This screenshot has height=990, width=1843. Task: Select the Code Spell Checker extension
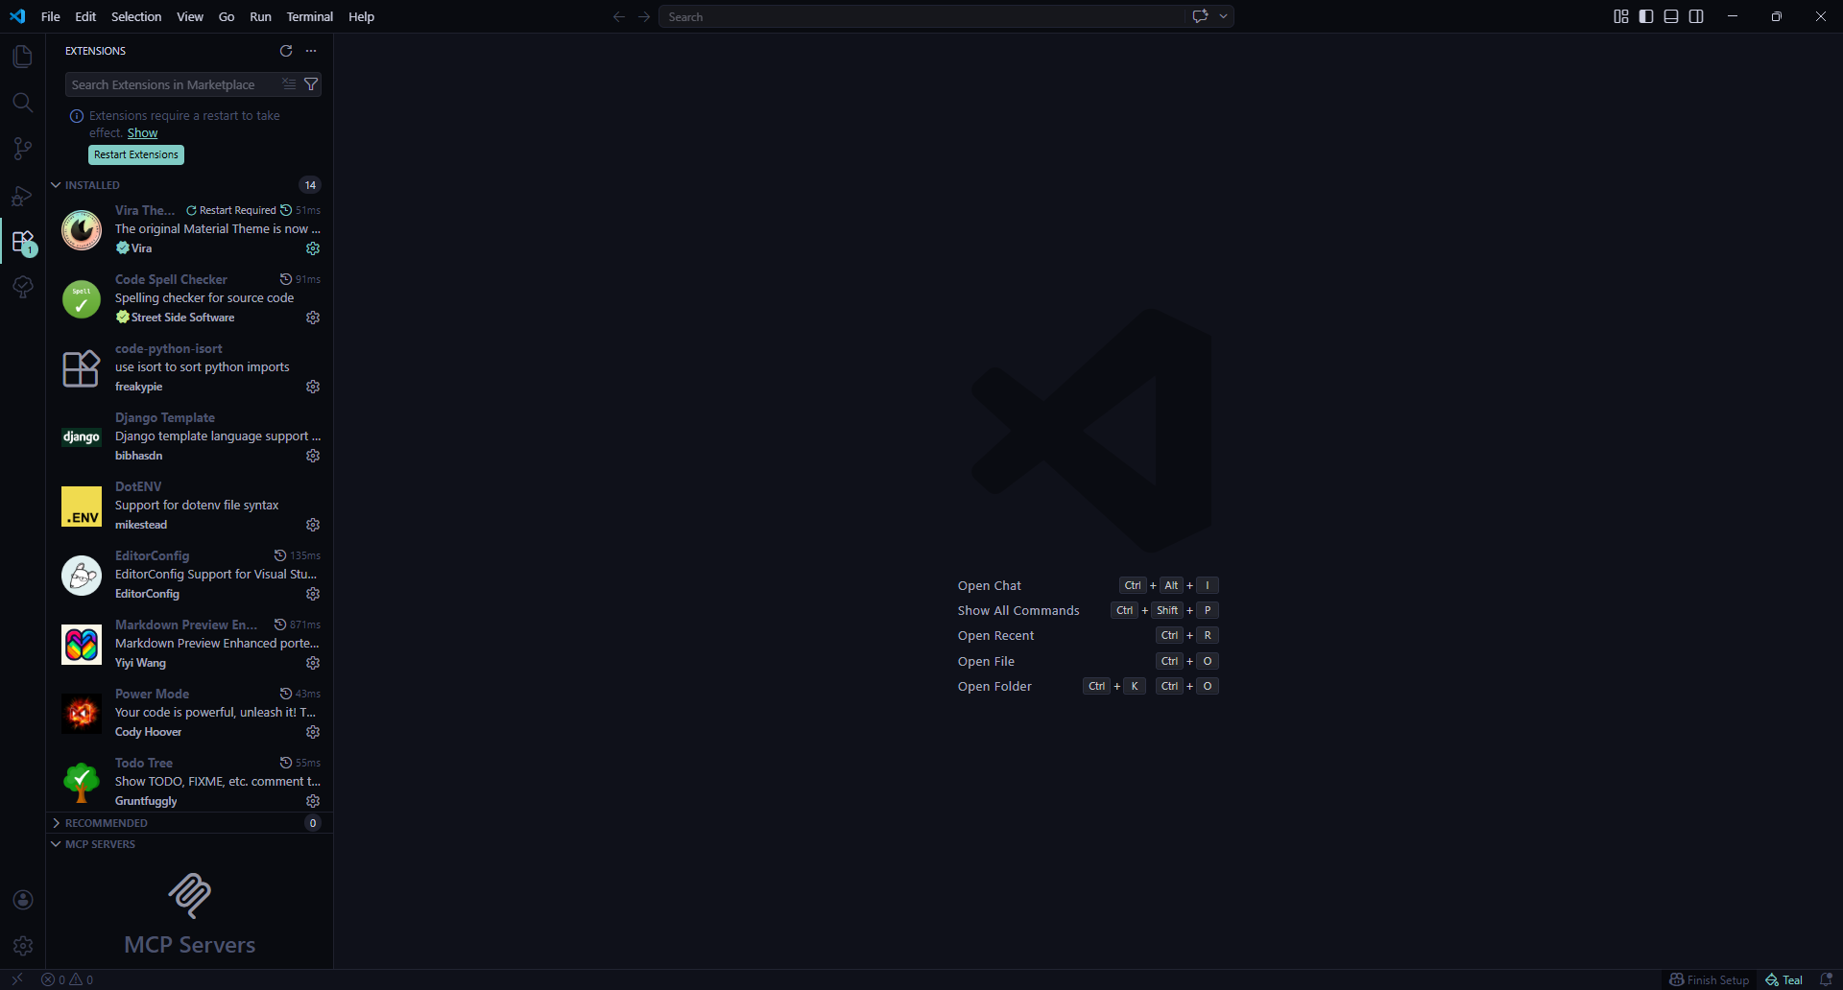coord(189,298)
